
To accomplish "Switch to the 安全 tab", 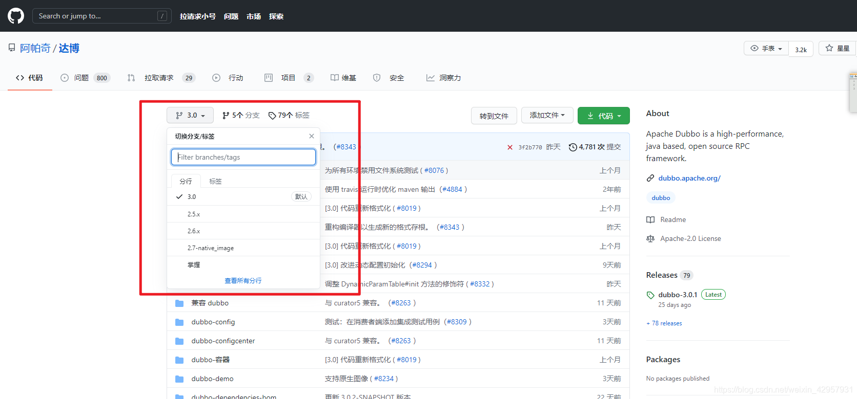I will pyautogui.click(x=389, y=78).
